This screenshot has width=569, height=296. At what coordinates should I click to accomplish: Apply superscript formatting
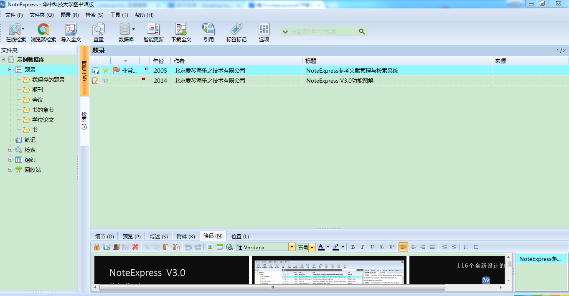coord(391,247)
